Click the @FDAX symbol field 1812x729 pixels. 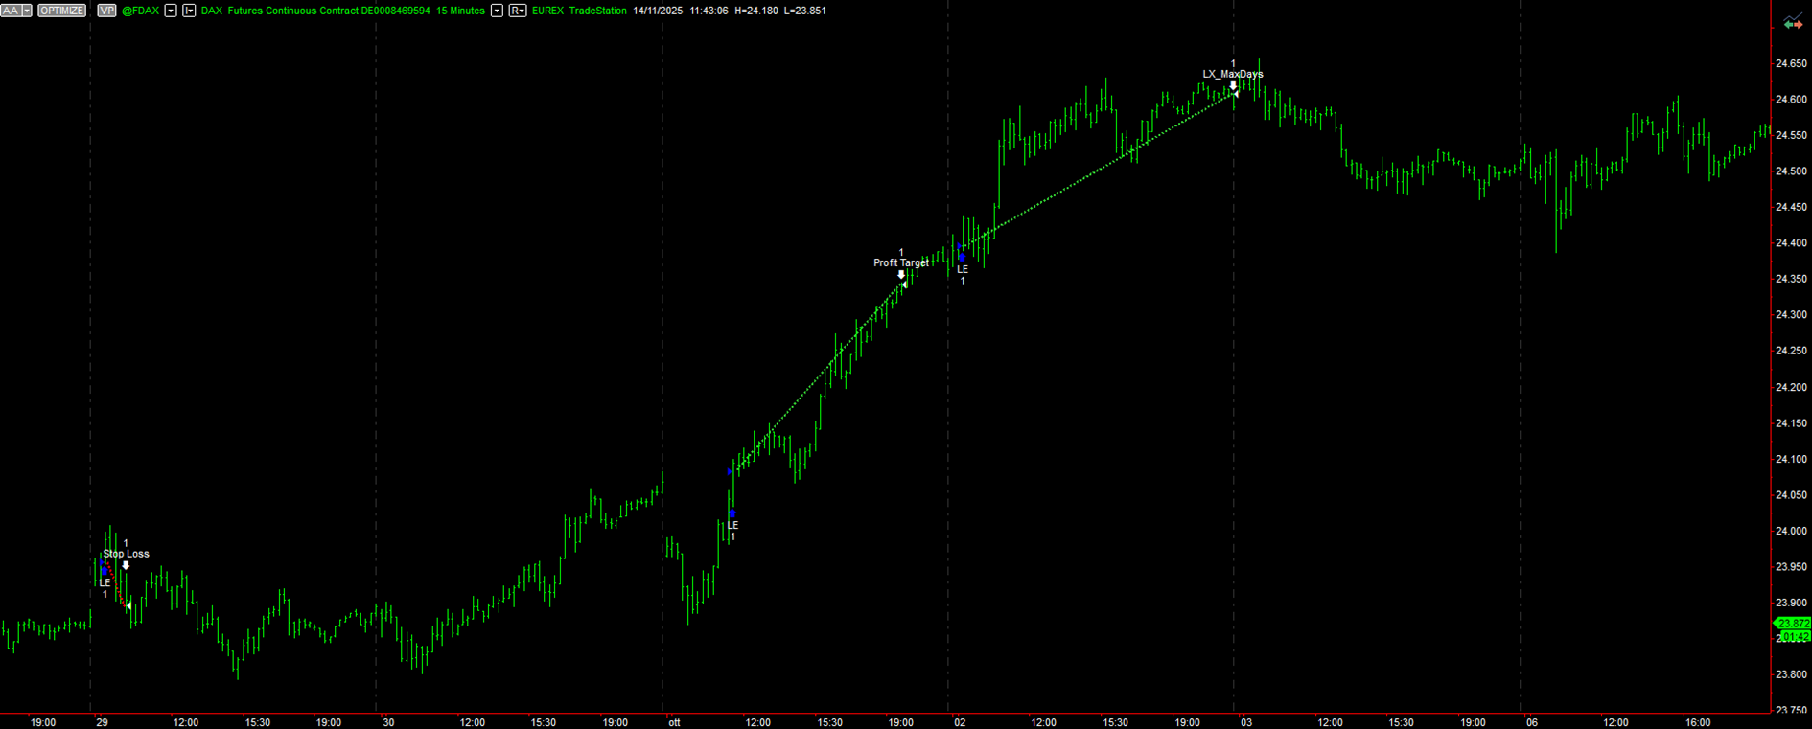point(140,11)
